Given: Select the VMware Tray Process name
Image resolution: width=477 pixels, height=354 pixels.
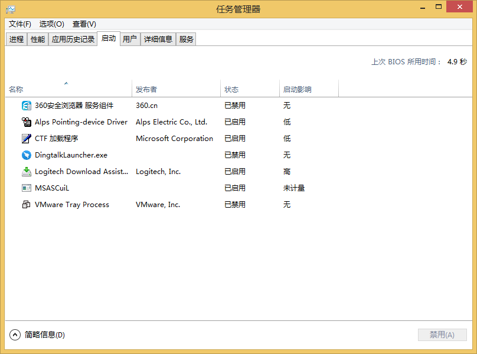Looking at the screenshot, I should point(72,204).
